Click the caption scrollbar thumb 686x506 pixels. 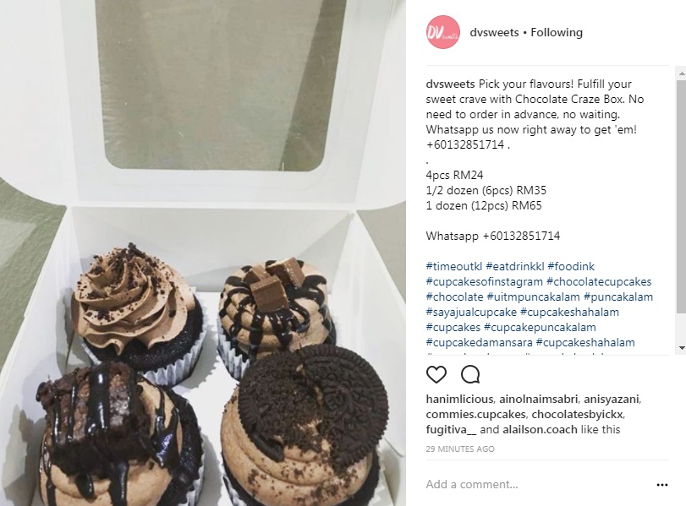click(x=681, y=197)
